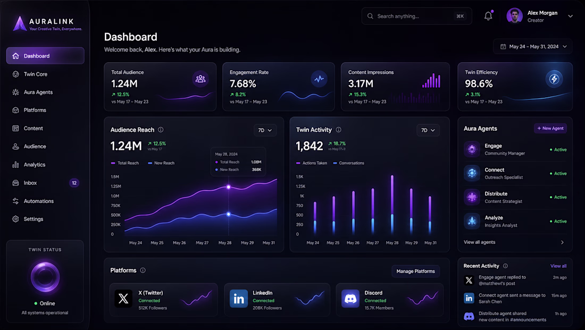
Task: Click the May 28 New Reach data point
Action: pos(229,214)
